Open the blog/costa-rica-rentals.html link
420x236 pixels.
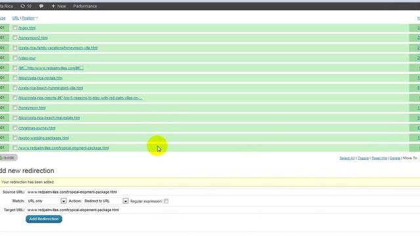tap(40, 78)
